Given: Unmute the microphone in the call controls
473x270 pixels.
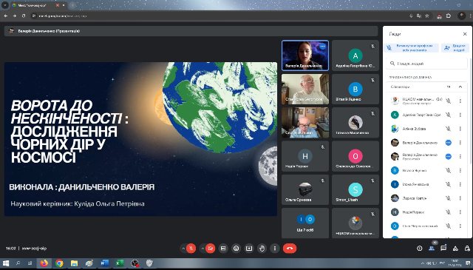Looking at the screenshot, I should point(191,249).
